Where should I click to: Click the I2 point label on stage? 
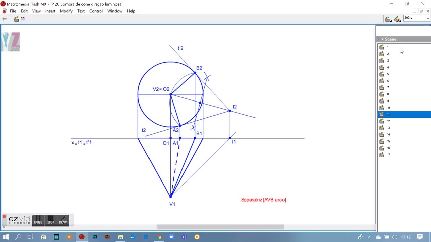tap(235, 107)
